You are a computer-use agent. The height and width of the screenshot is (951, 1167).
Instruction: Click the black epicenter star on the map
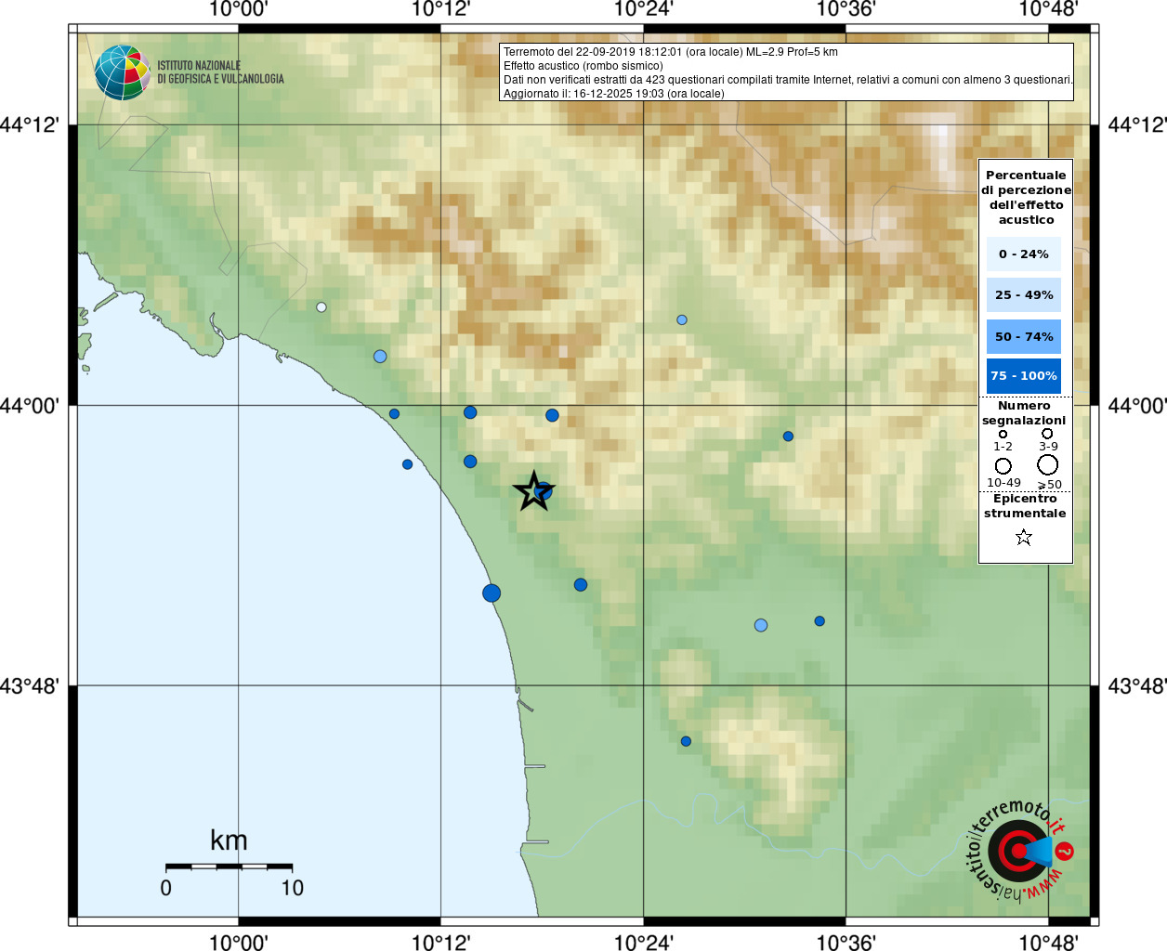(533, 490)
